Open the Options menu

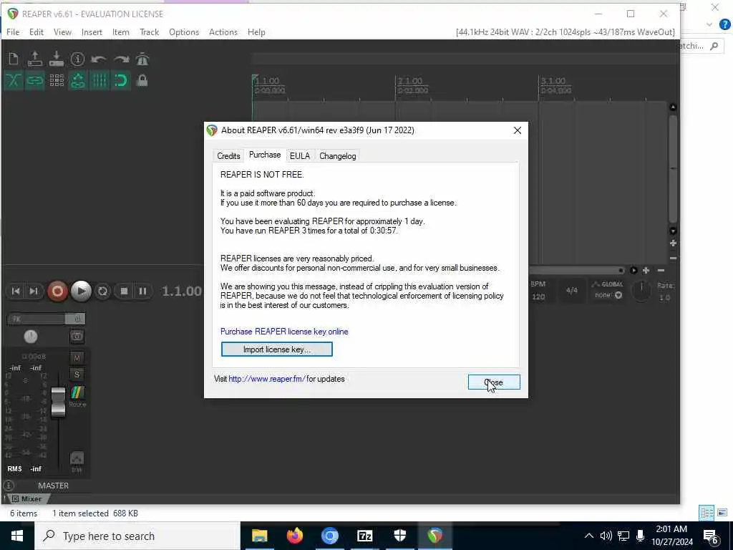[x=184, y=32]
